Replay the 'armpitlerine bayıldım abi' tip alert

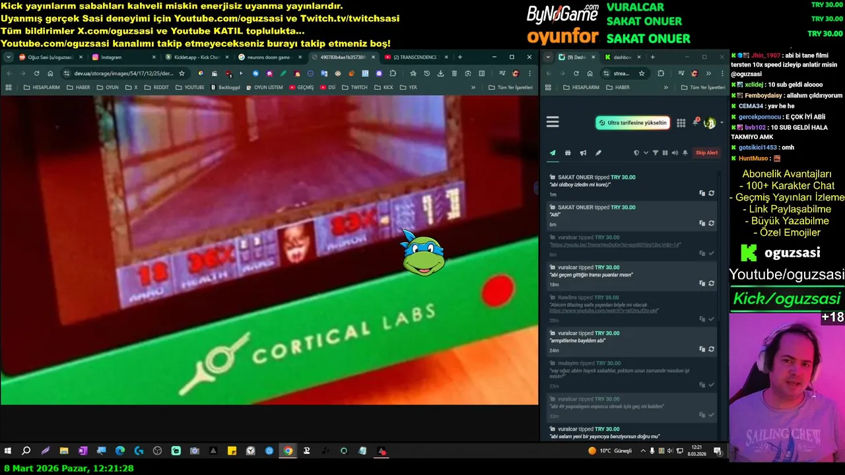711,349
